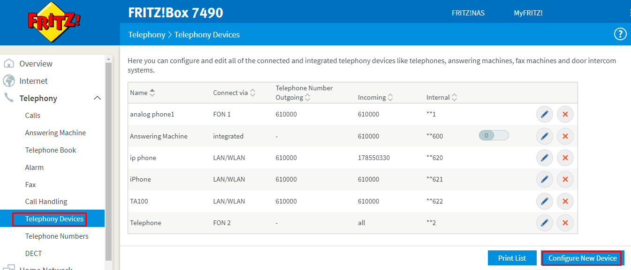Click the 'integrated' connection cell

[228, 136]
